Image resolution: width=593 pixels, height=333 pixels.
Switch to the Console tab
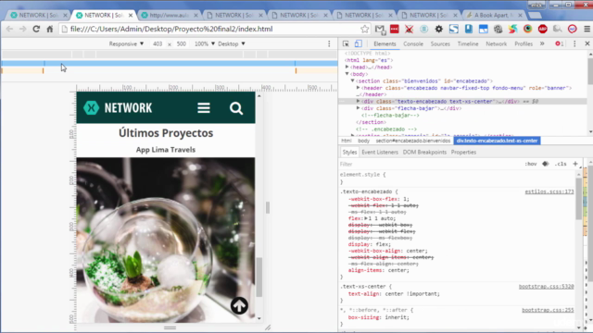coord(413,43)
